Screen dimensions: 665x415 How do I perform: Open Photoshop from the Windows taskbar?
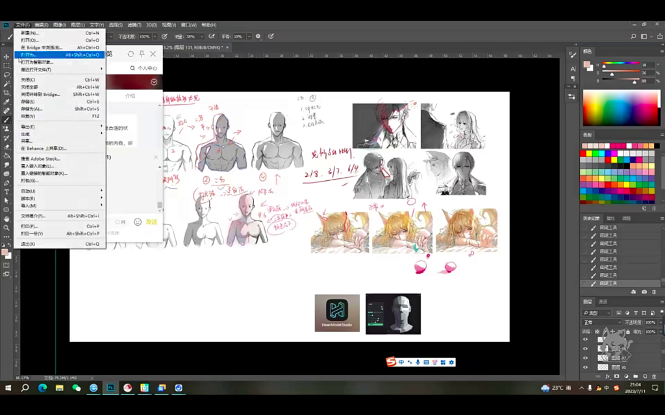click(110, 388)
